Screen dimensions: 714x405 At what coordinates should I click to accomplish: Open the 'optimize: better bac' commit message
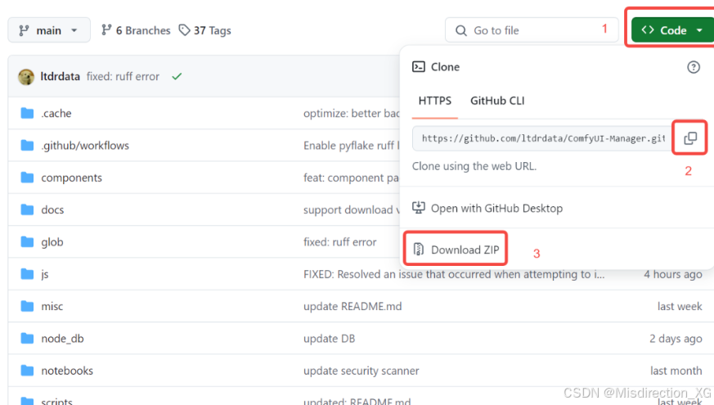click(x=352, y=113)
